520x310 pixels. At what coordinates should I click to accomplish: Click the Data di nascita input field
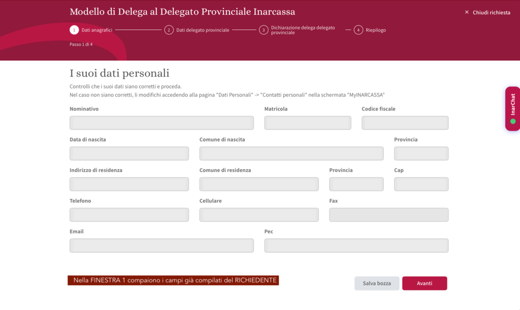(129, 153)
